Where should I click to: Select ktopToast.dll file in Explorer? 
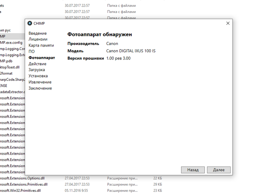coord(10,67)
